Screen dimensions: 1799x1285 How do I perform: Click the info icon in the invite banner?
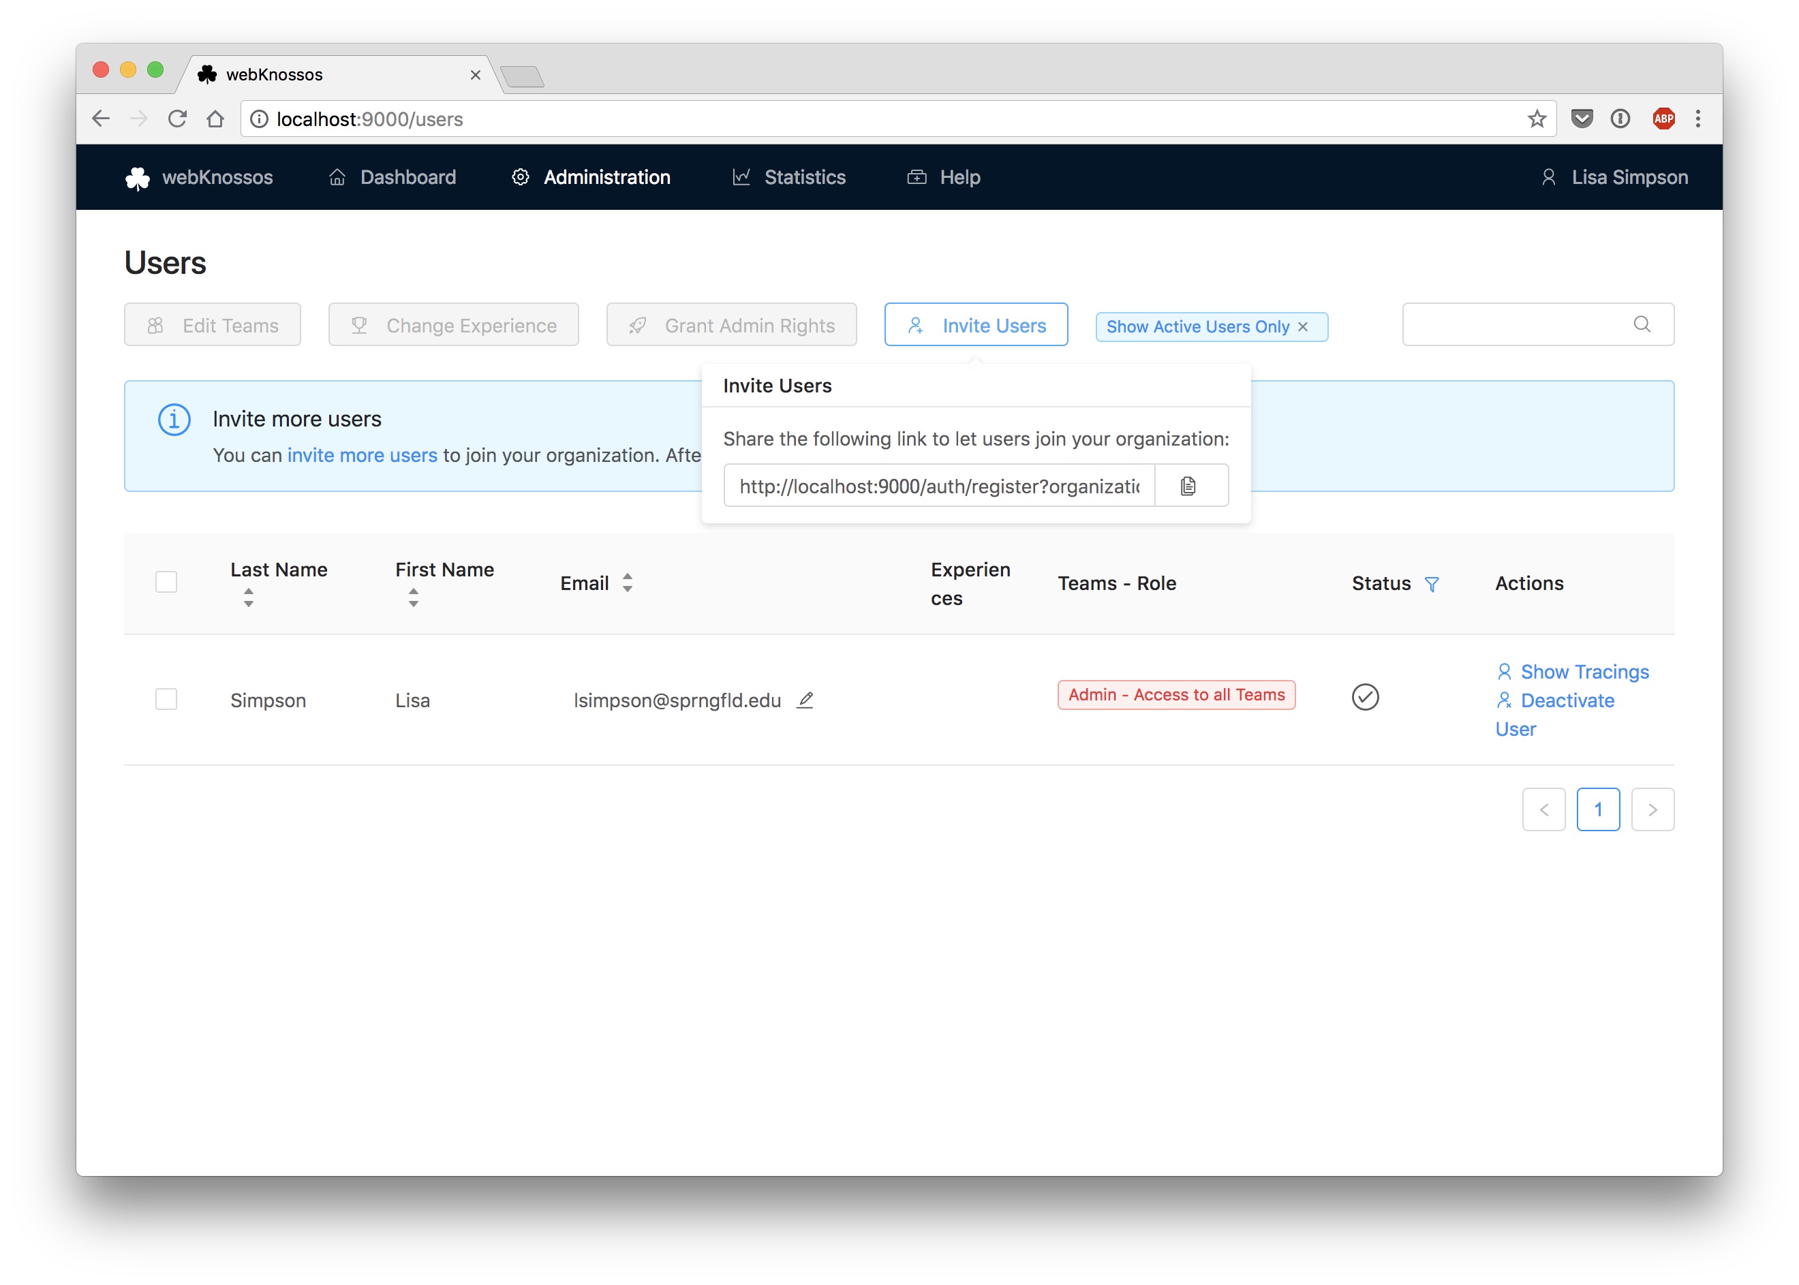pos(174,420)
